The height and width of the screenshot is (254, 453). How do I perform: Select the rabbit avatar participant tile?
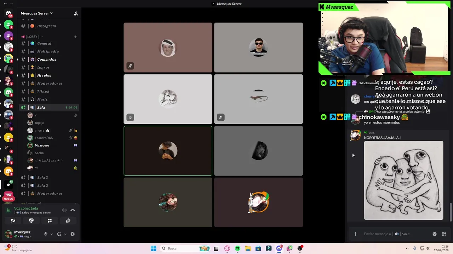[258, 202]
